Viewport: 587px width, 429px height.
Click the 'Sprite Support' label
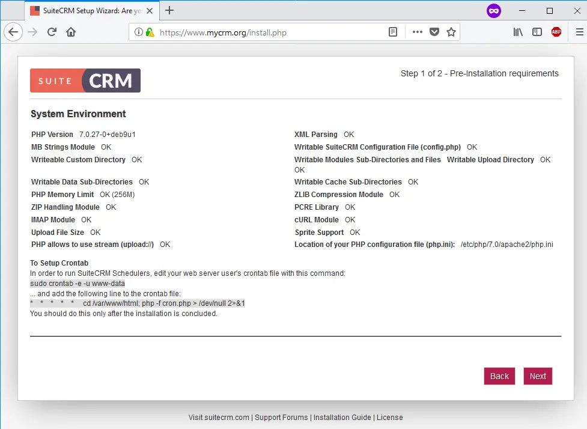[319, 233]
